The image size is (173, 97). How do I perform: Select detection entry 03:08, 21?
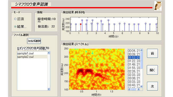click(134, 78)
